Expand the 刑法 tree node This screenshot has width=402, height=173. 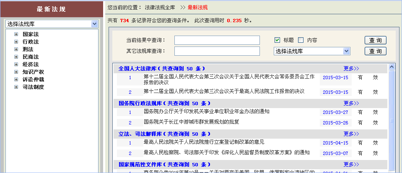pos(16,49)
